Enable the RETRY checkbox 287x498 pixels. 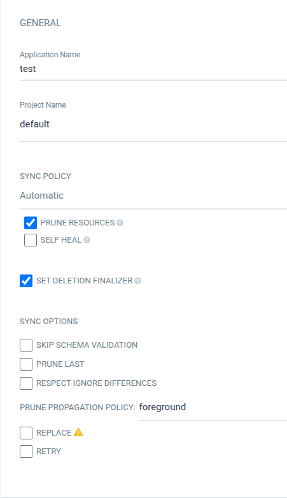(x=26, y=452)
